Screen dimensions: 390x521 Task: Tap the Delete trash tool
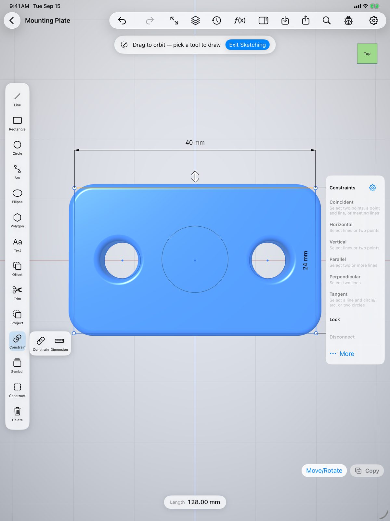17,415
